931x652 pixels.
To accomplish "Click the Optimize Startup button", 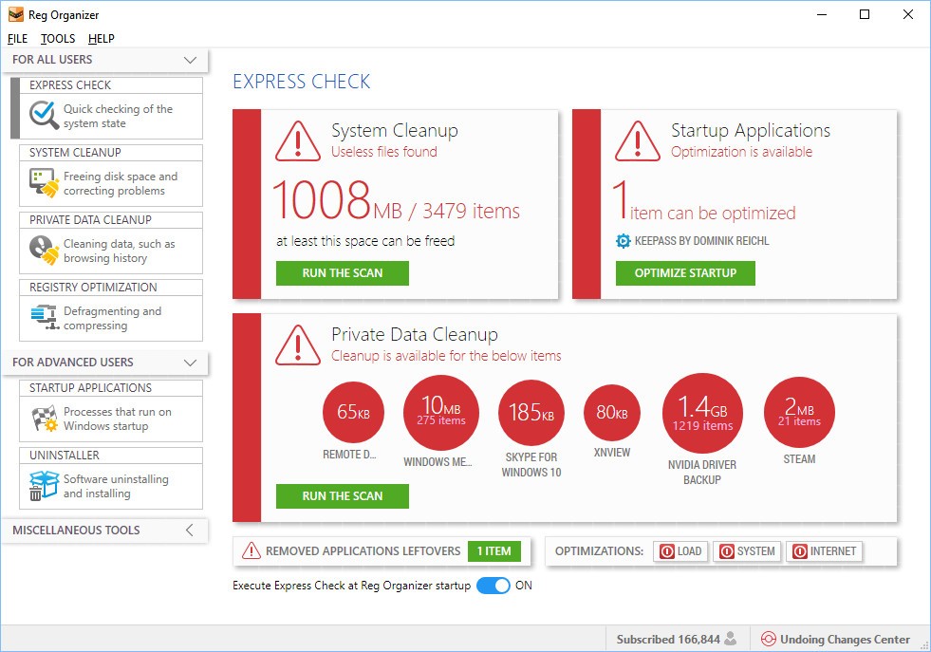I will click(x=685, y=273).
